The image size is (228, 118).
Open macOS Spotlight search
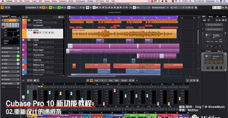click(217, 1)
